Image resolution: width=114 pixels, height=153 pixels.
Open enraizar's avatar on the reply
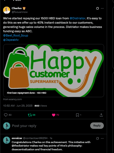[x=7, y=140]
